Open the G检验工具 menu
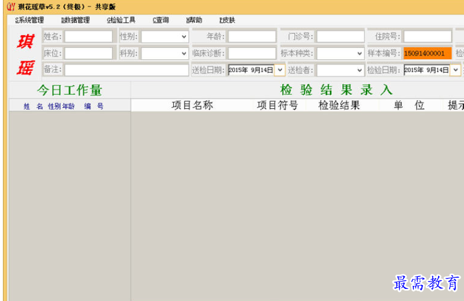This screenshot has height=301, width=464. pos(121,20)
